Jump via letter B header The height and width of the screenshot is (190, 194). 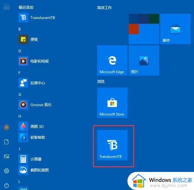click(x=19, y=29)
